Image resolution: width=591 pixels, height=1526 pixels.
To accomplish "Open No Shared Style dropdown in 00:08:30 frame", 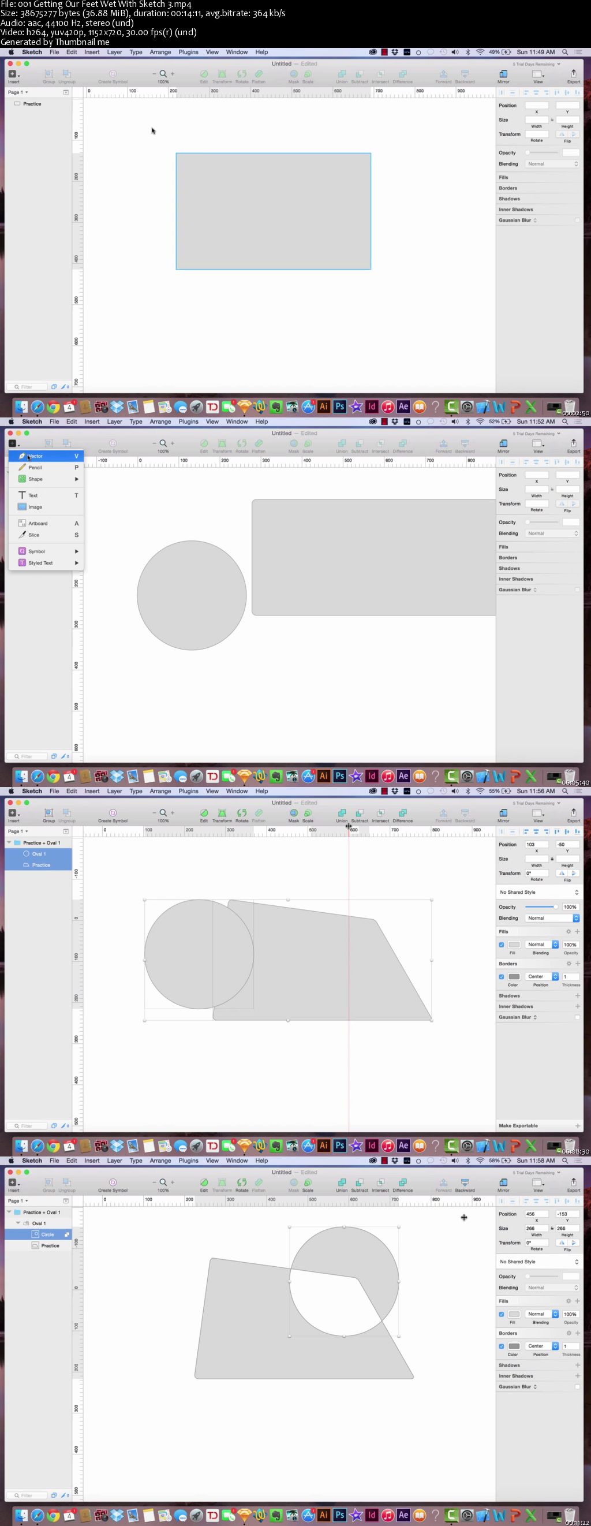I will (x=539, y=892).
